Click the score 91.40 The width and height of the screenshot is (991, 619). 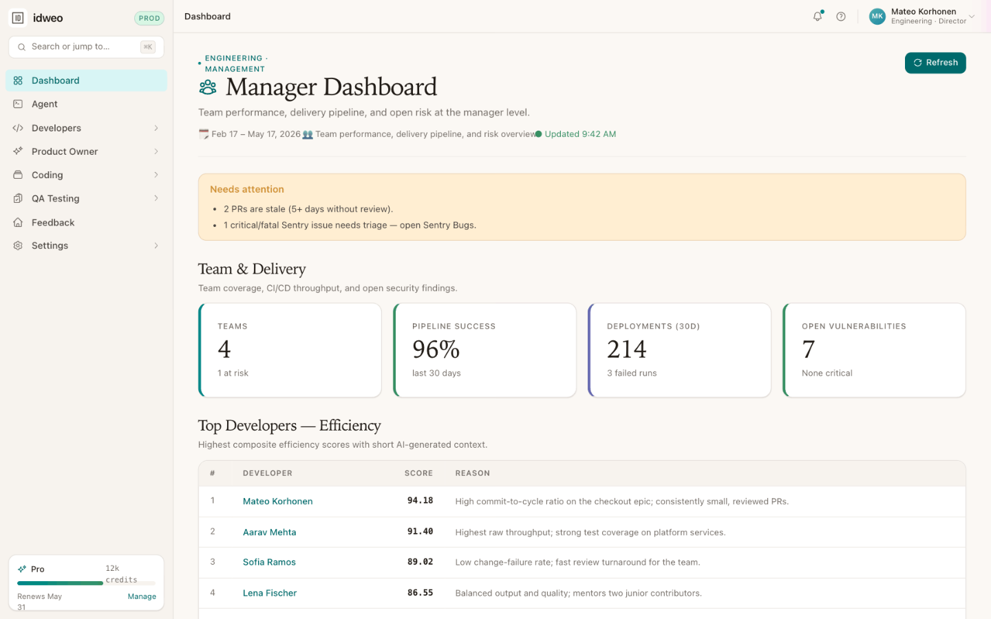coord(420,532)
